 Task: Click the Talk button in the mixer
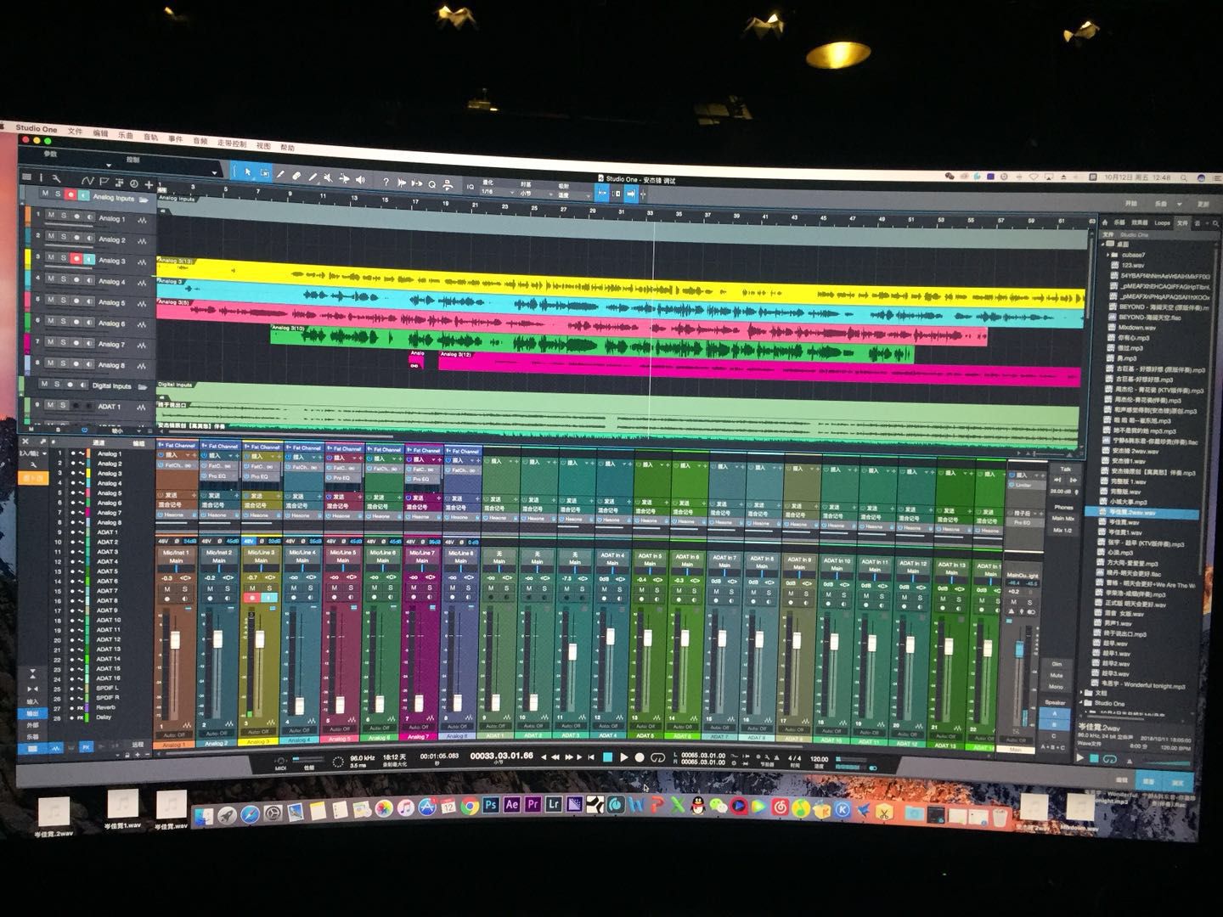[x=1065, y=469]
